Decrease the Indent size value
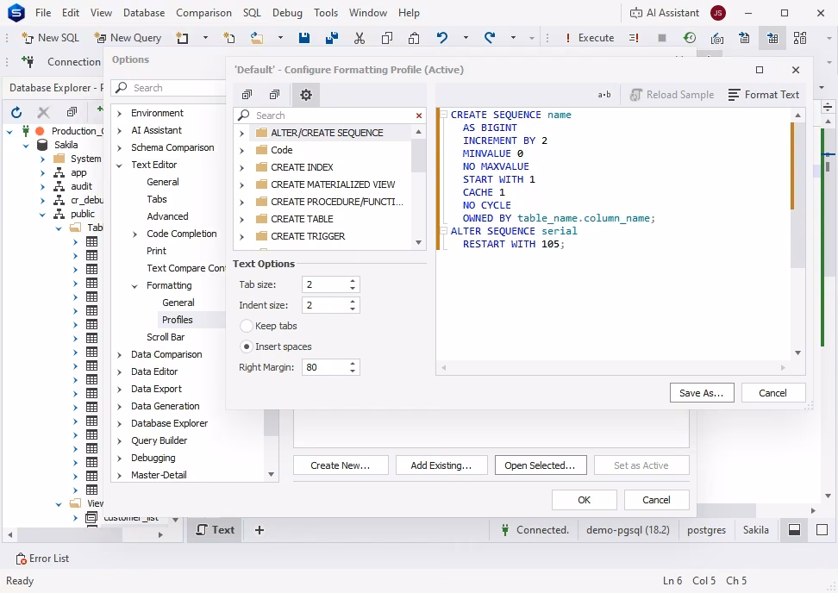The image size is (838, 593). [353, 309]
